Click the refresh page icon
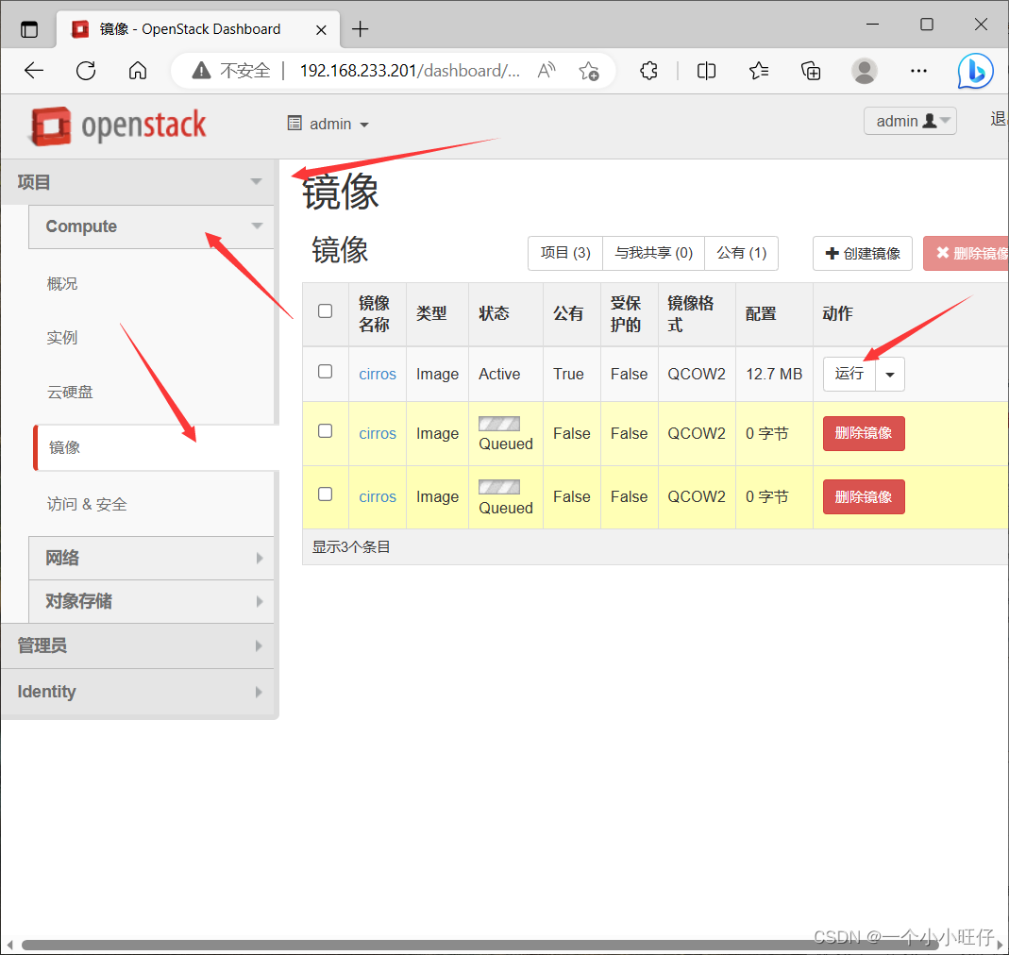Image resolution: width=1009 pixels, height=955 pixels. click(86, 71)
